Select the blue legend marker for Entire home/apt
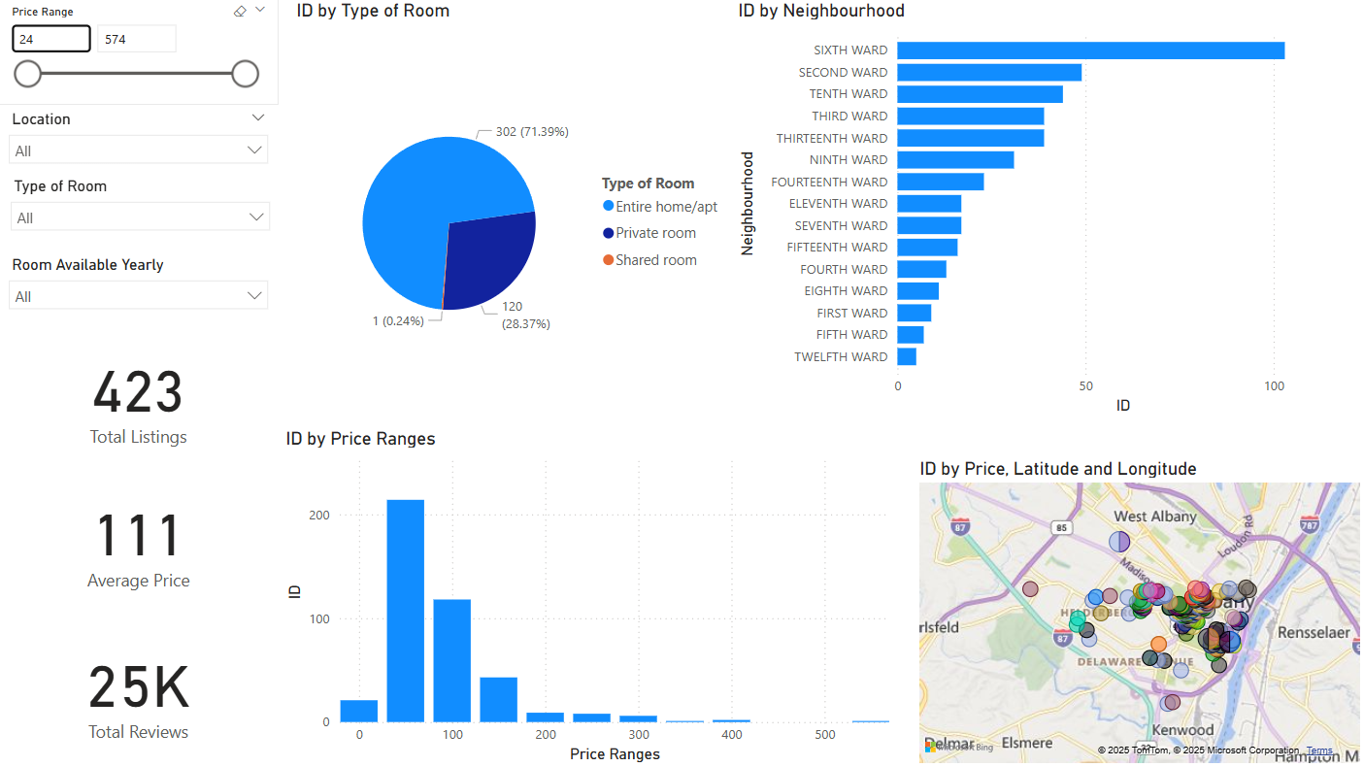The image size is (1364, 767). (x=608, y=206)
